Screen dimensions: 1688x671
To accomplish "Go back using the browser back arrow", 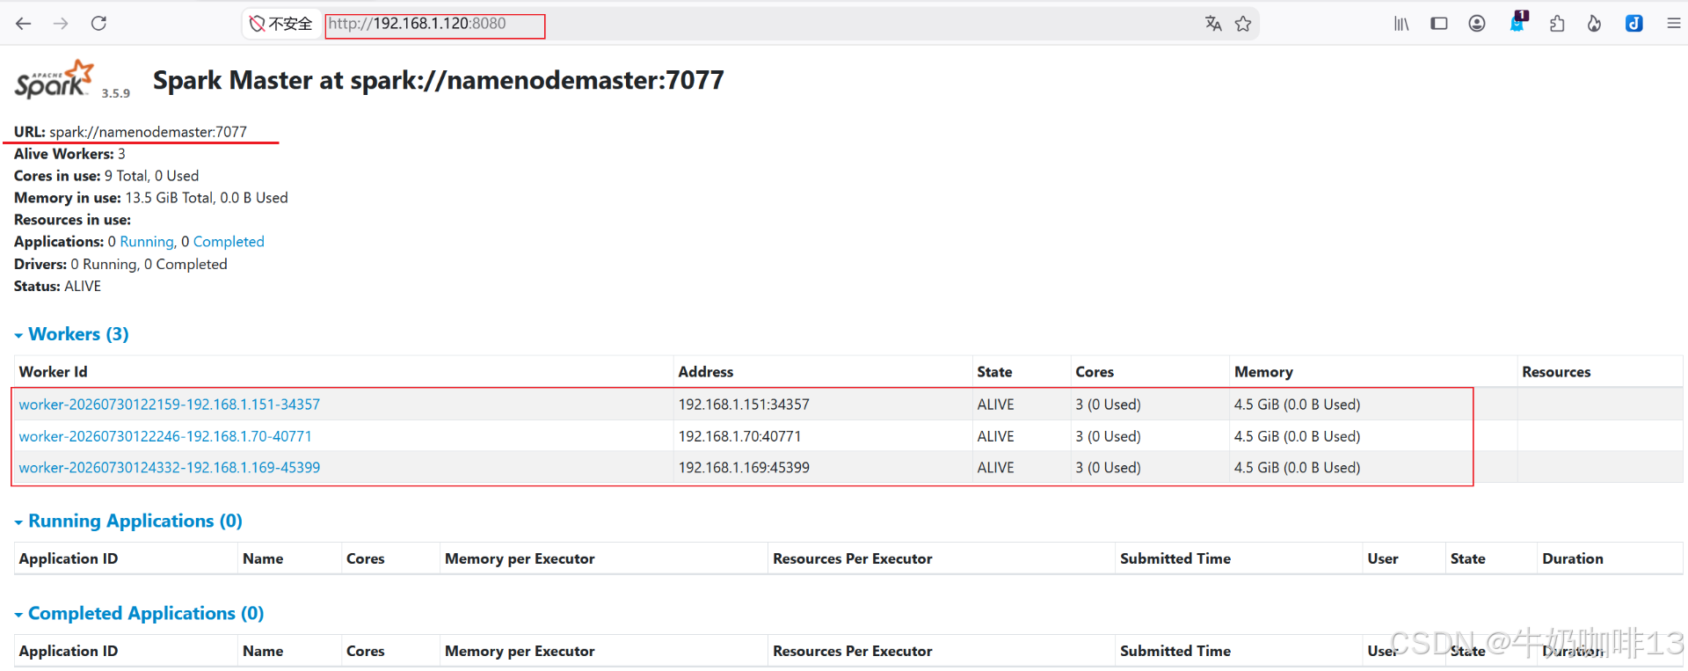I will pyautogui.click(x=24, y=24).
